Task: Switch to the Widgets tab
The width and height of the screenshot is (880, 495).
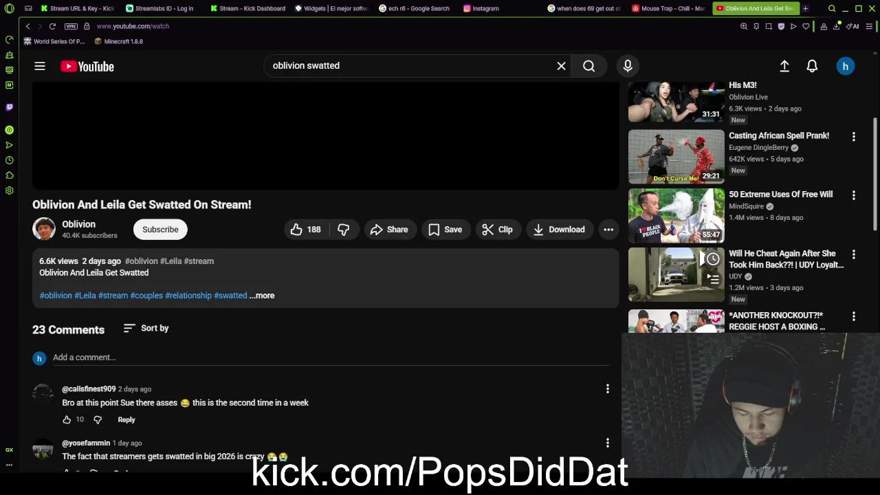Action: coord(333,8)
